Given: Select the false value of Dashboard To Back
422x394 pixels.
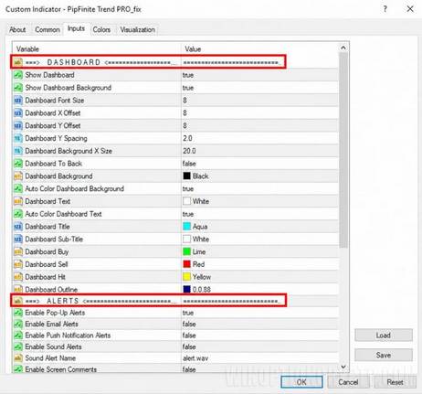Looking at the screenshot, I should pos(189,164).
